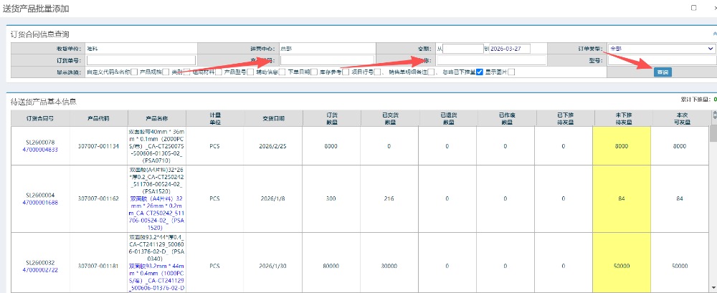
Task: Enable the 自定义代码&名称 display option
Action: (x=135, y=72)
